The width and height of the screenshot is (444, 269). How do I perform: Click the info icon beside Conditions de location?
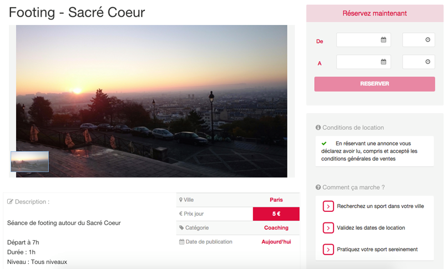click(x=318, y=128)
